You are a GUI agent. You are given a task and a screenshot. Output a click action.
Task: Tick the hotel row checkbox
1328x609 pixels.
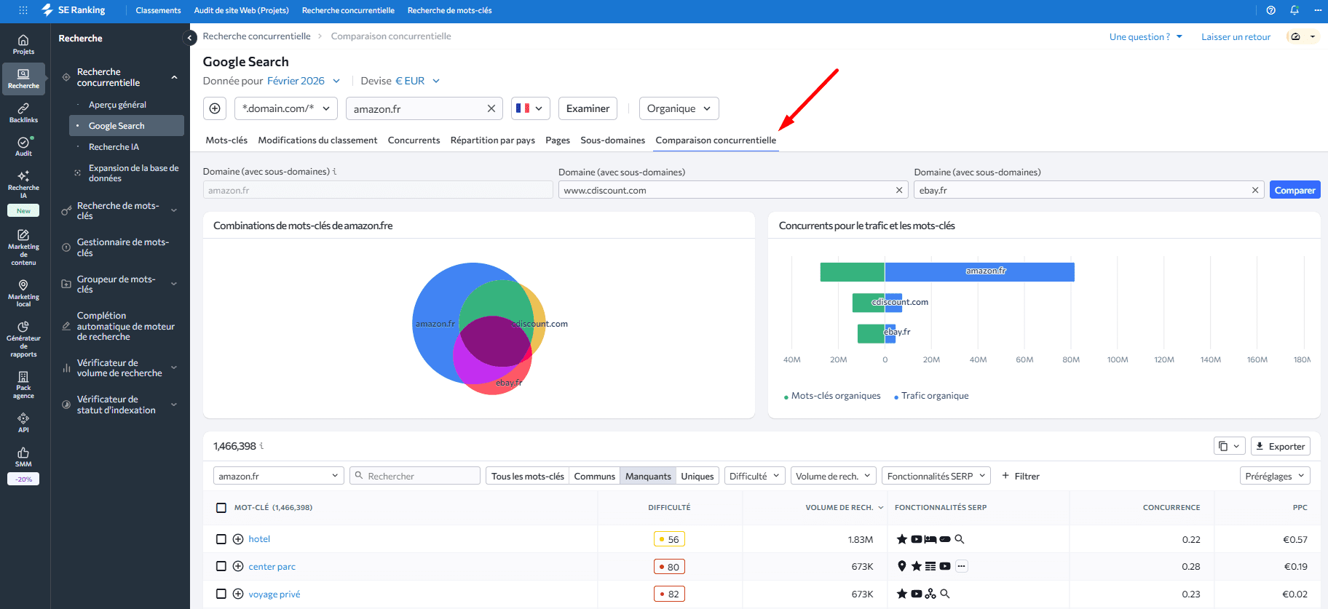pos(221,539)
